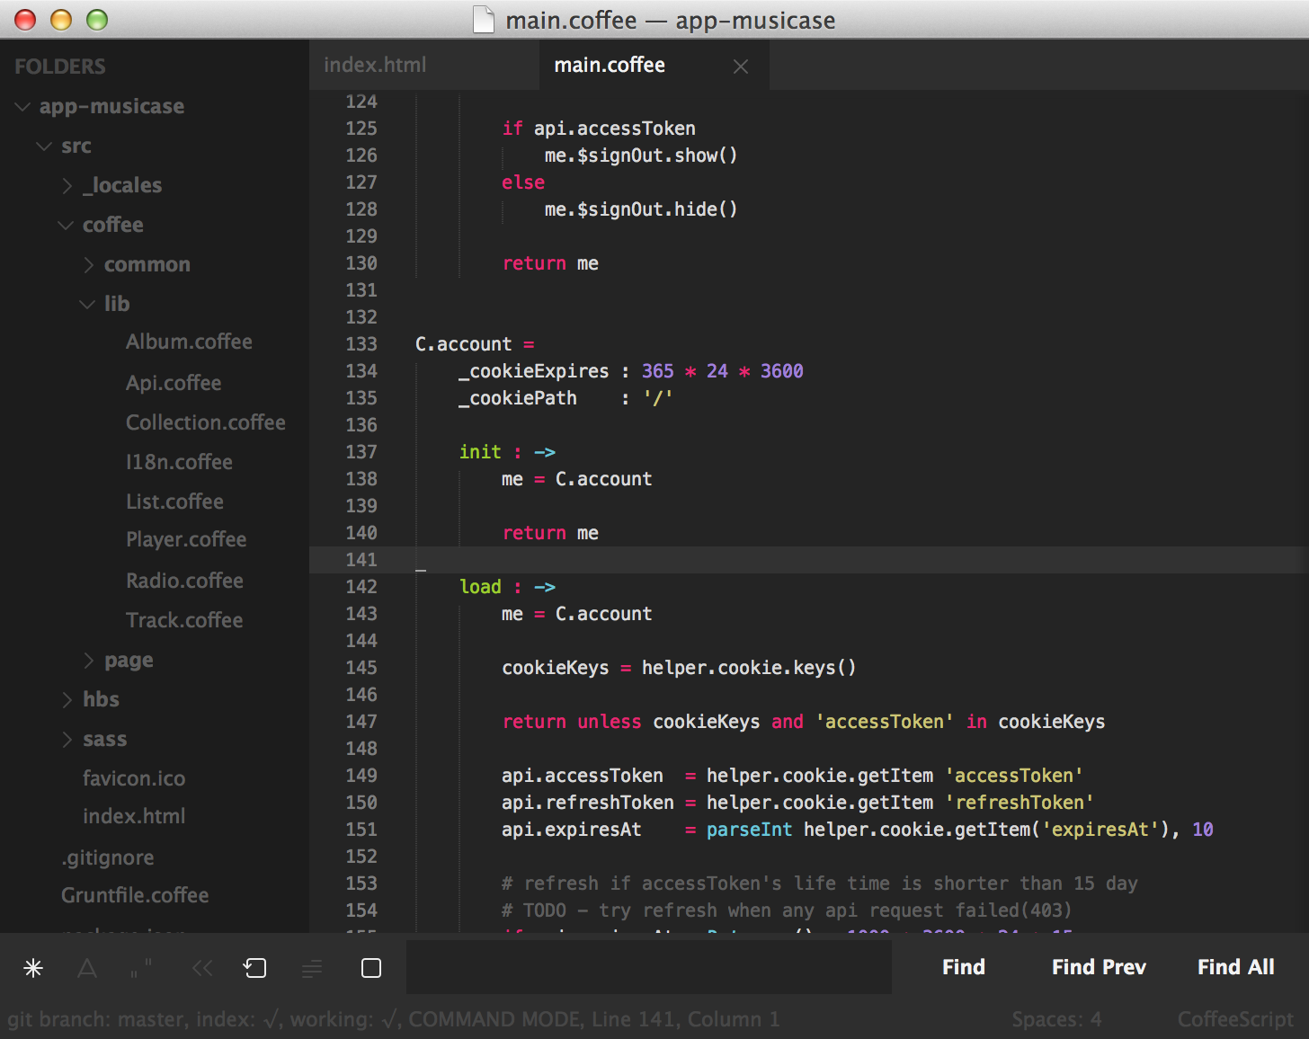The height and width of the screenshot is (1039, 1309).
Task: Click line number 141 in gutter
Action: click(x=361, y=560)
